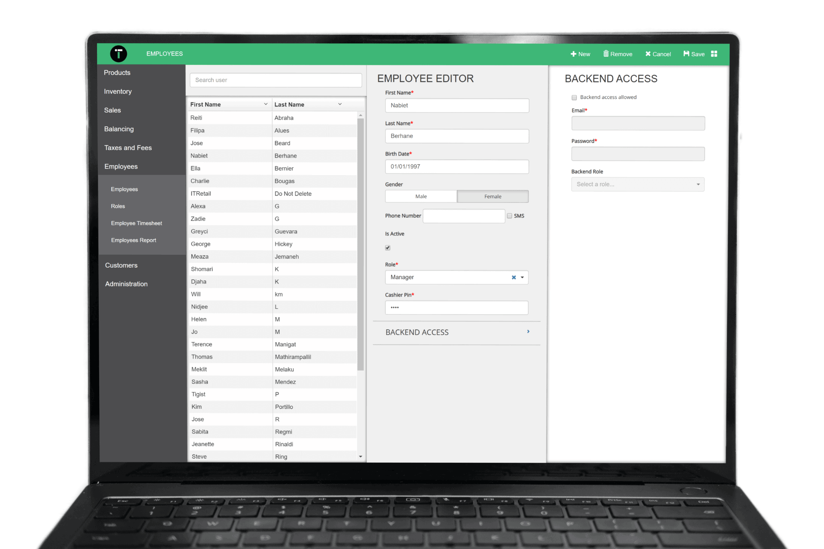Viewport: 824px width, 549px height.
Task: Select employee row Greyci Guevara
Action: coord(273,231)
